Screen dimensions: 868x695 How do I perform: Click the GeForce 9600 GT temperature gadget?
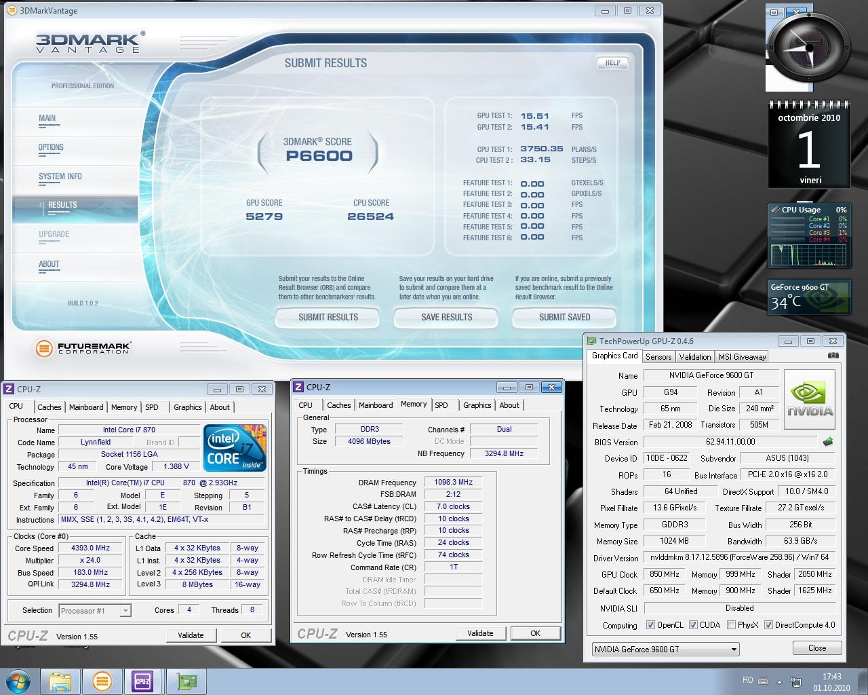808,297
